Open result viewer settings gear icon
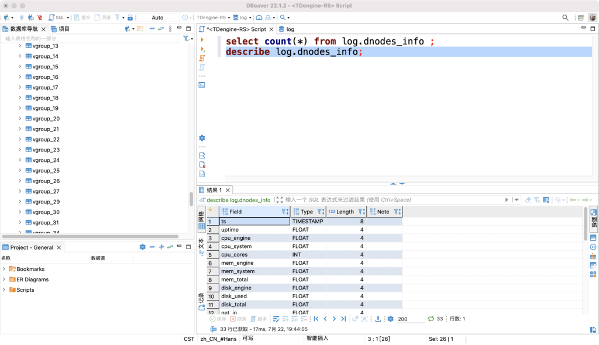The image size is (599, 345). (391, 319)
